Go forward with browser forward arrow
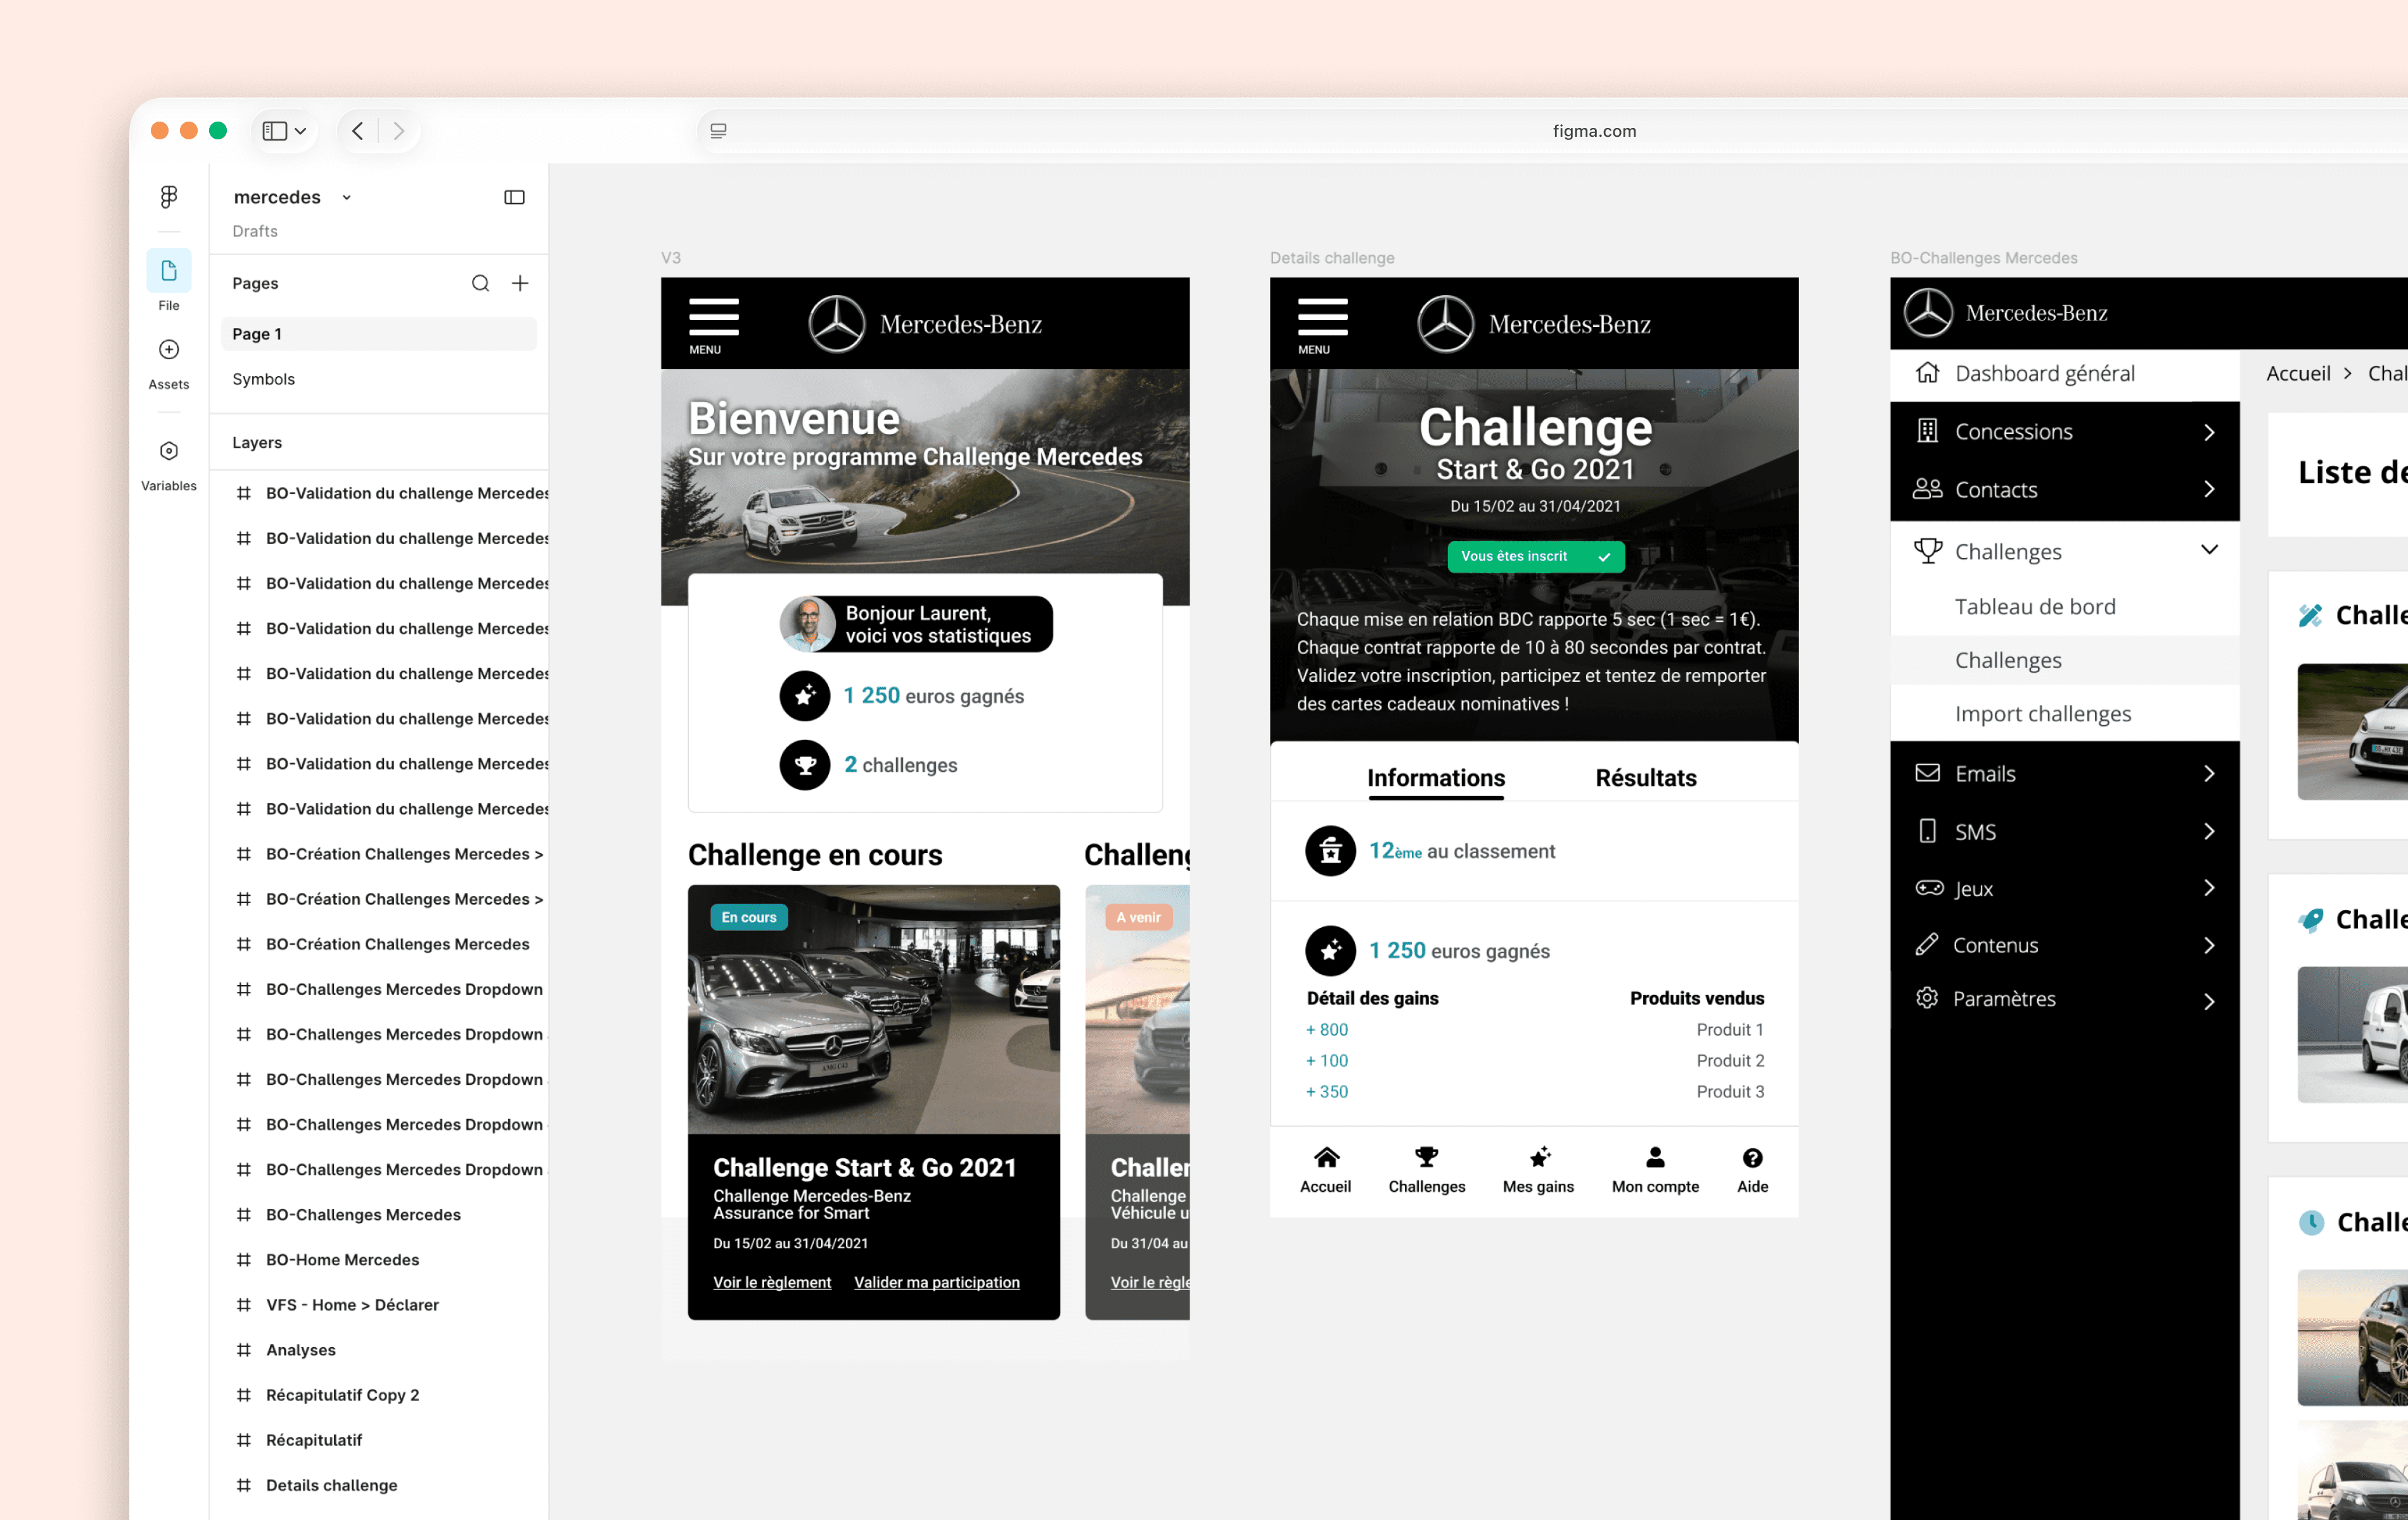Image resolution: width=2408 pixels, height=1520 pixels. click(399, 131)
